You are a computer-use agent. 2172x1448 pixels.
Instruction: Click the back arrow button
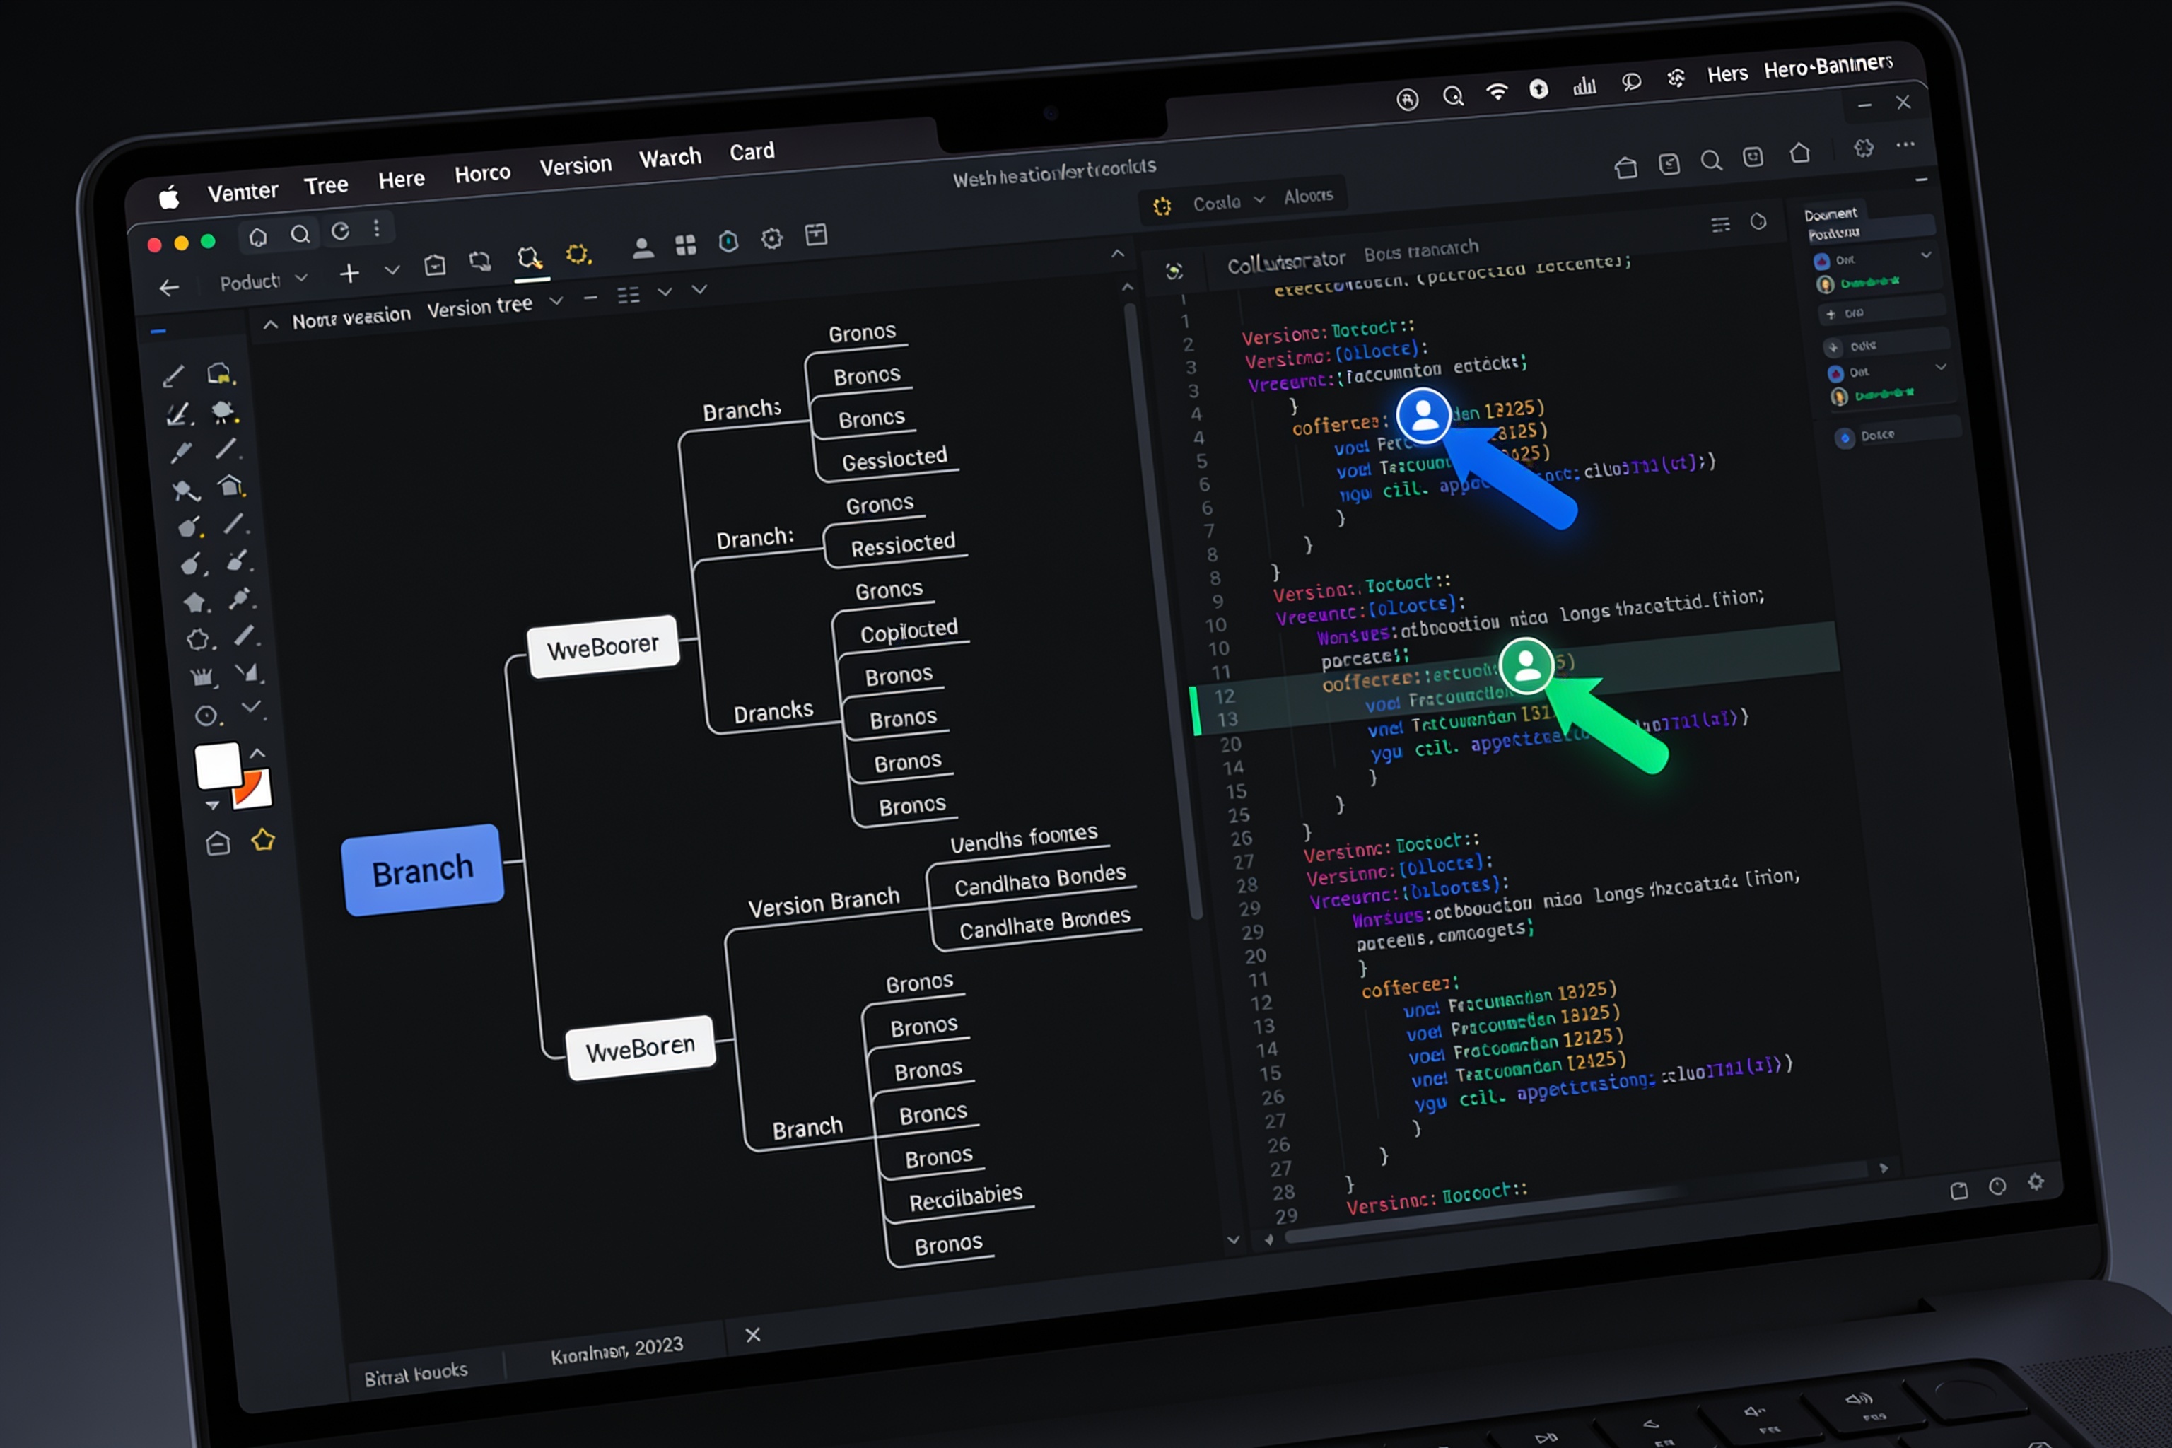(x=169, y=288)
